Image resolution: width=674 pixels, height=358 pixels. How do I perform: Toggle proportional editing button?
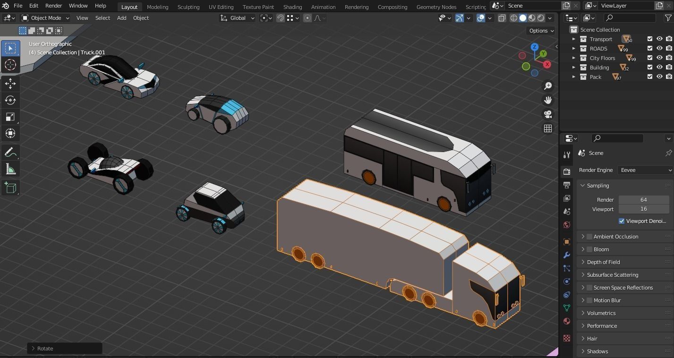point(307,18)
